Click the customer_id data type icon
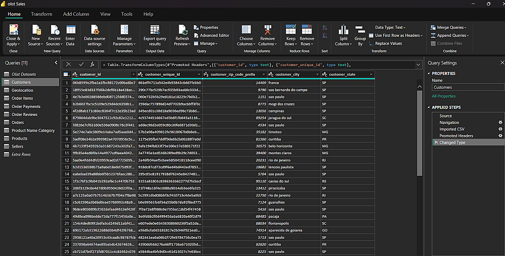The image size is (505, 256). (75, 75)
